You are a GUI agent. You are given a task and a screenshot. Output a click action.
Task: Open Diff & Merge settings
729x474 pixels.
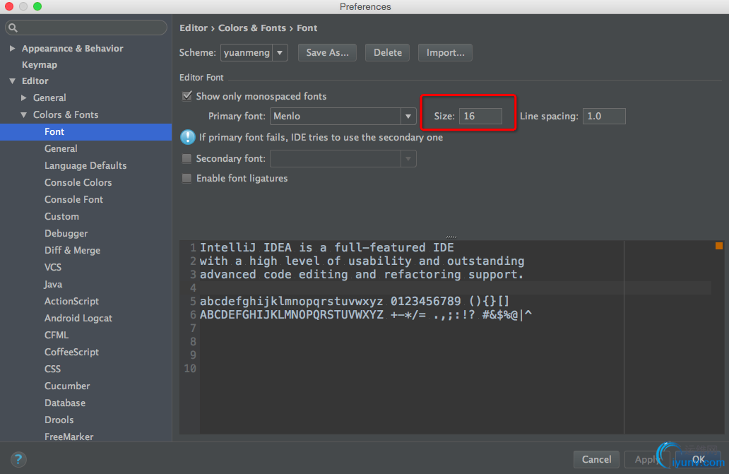(x=73, y=251)
